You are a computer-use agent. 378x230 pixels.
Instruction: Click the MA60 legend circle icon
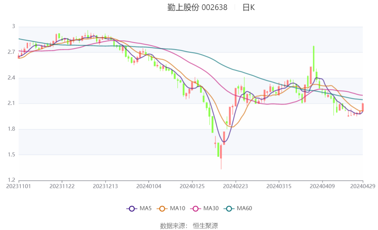(229, 209)
